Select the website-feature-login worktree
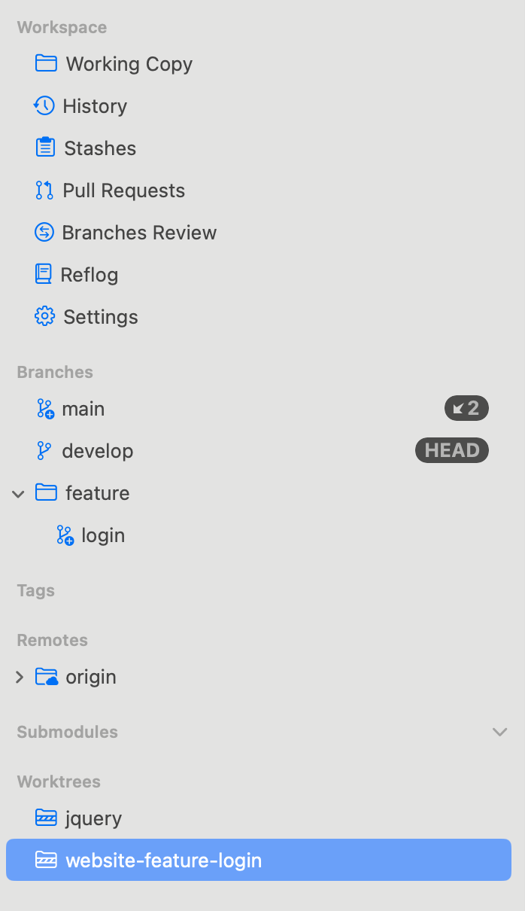This screenshot has height=911, width=525. point(163,860)
